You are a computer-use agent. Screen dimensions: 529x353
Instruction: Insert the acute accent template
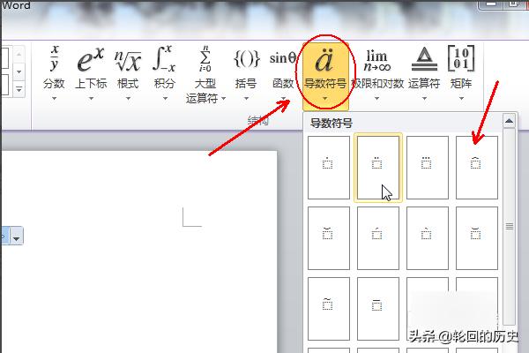378,238
